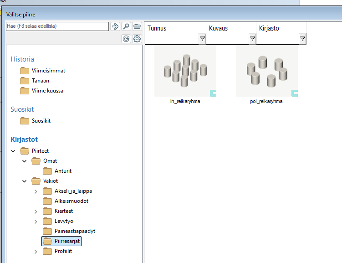The width and height of the screenshot is (342, 263).
Task: Click the magnifying glass search icon
Action: click(126, 26)
